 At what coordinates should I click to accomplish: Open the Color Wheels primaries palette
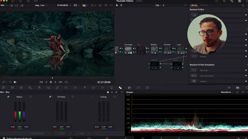[21, 88]
